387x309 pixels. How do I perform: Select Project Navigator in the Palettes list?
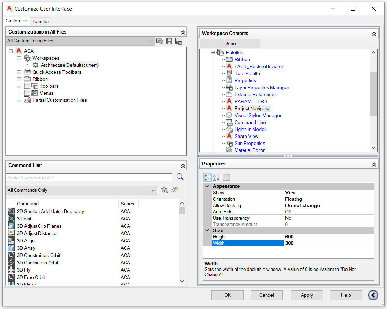point(252,108)
